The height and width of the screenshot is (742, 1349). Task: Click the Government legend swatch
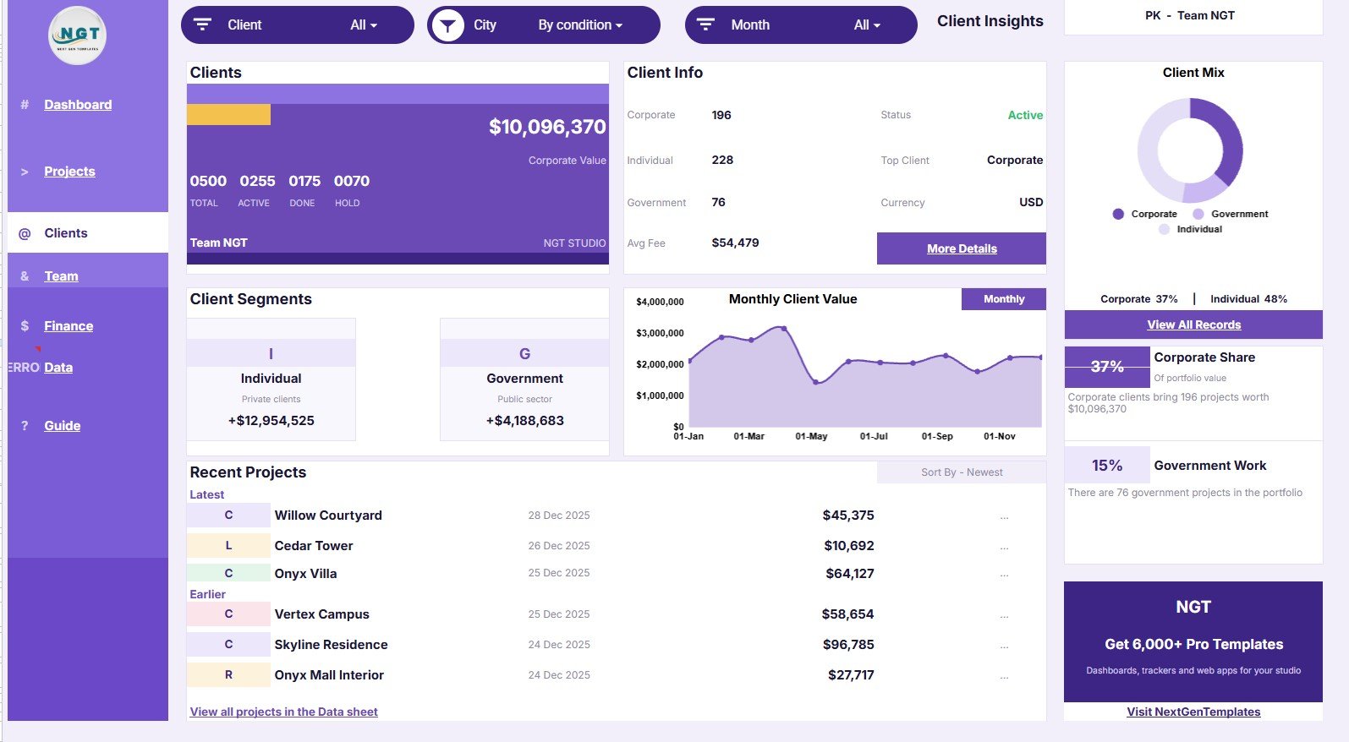click(1198, 214)
